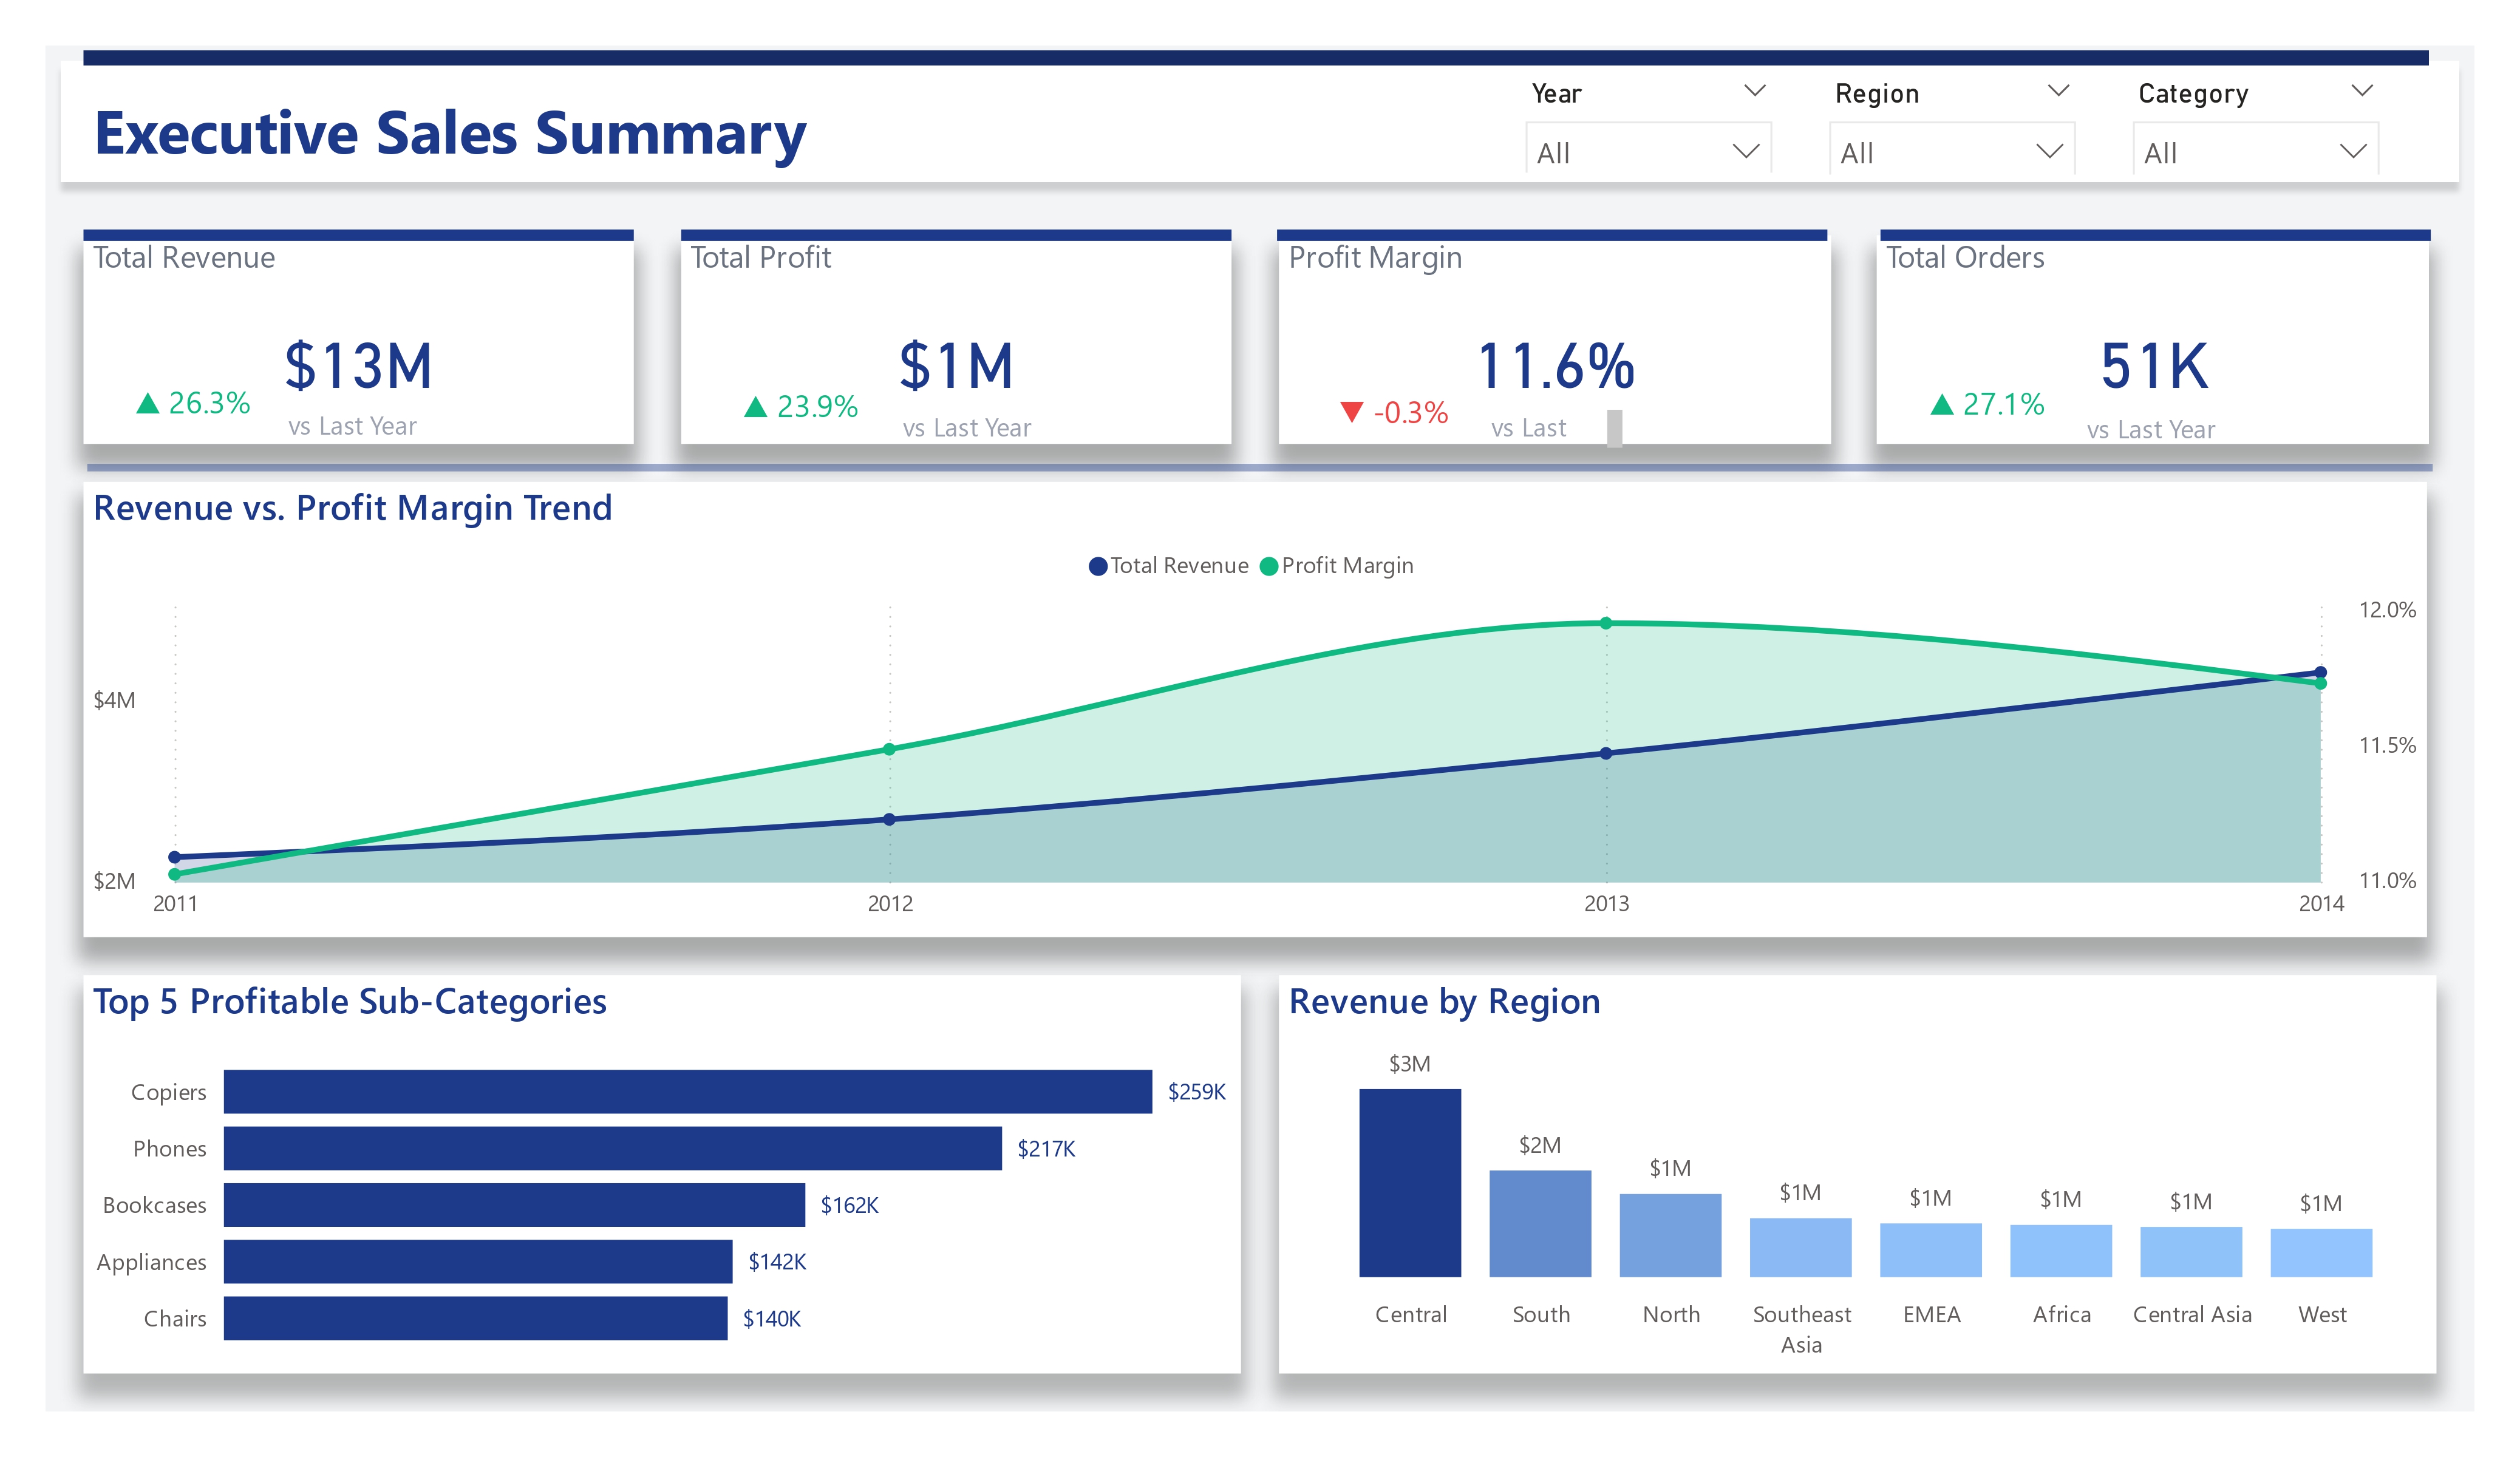The image size is (2520, 1457).
Task: Click the 2013 Profit Margin peak point
Action: coord(1606,623)
